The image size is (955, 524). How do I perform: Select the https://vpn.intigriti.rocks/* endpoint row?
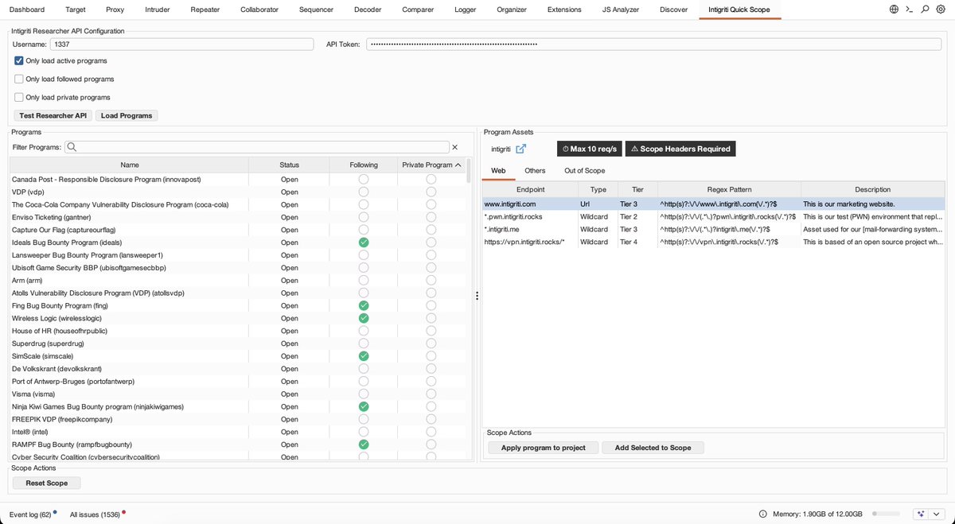[713, 242]
